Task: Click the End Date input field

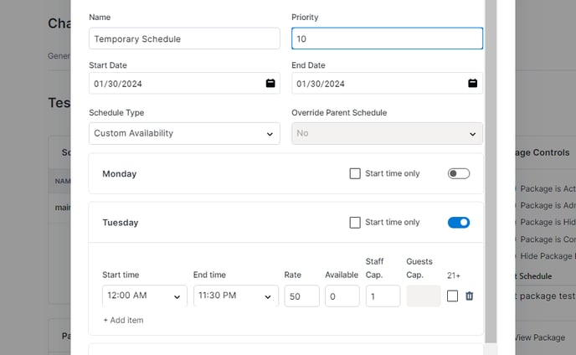Action: 387,84
